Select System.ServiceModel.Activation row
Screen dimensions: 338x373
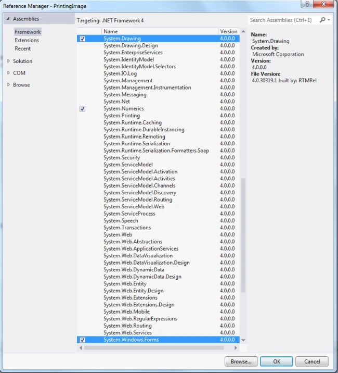[x=158, y=171]
